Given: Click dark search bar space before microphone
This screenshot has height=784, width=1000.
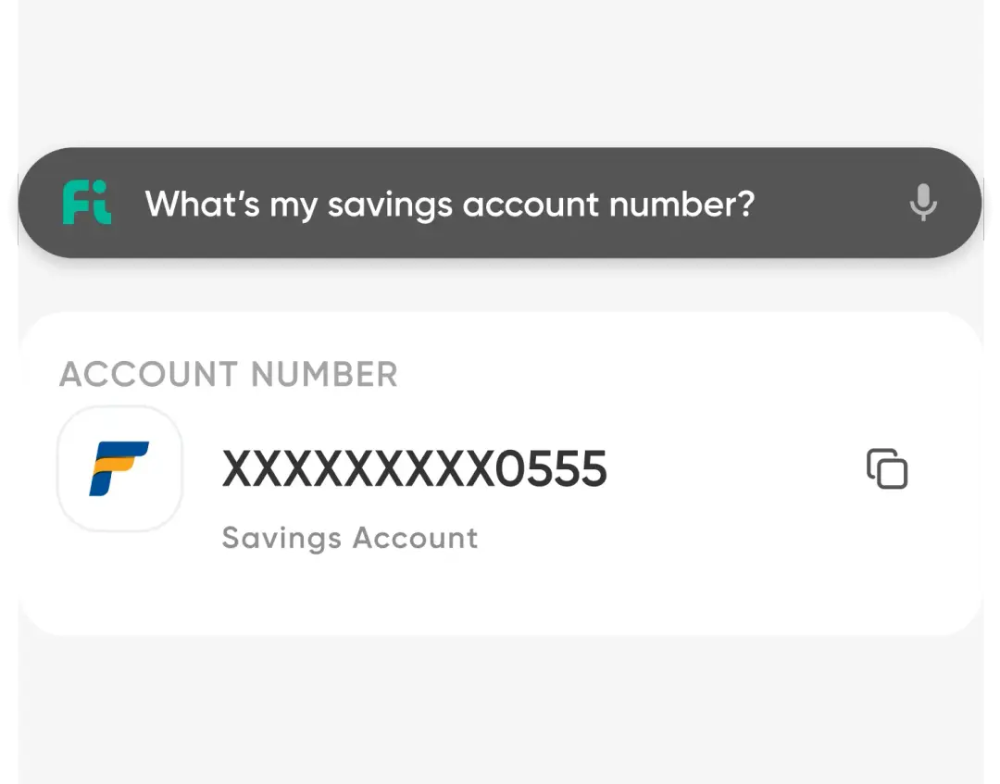Looking at the screenshot, I should [x=833, y=204].
